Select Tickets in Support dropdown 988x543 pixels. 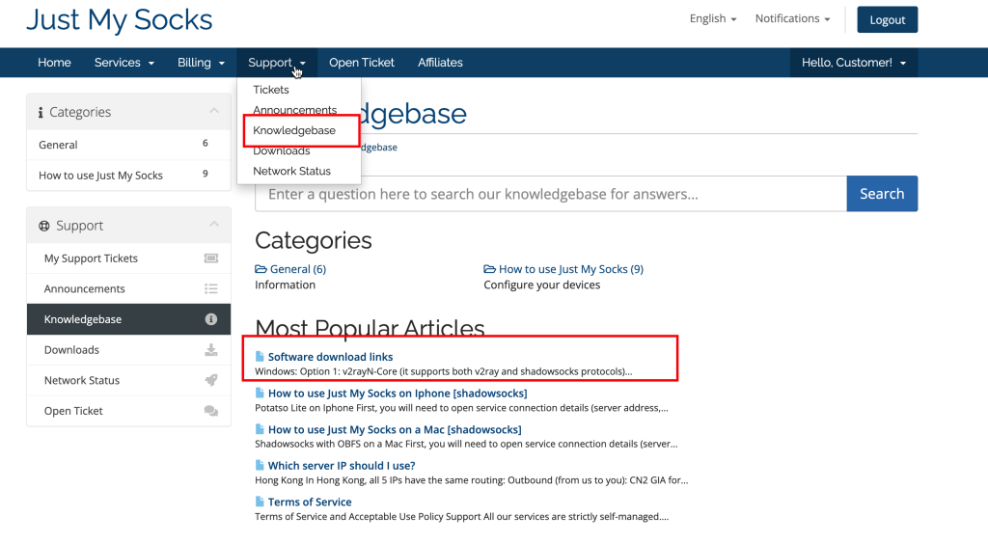tap(271, 90)
